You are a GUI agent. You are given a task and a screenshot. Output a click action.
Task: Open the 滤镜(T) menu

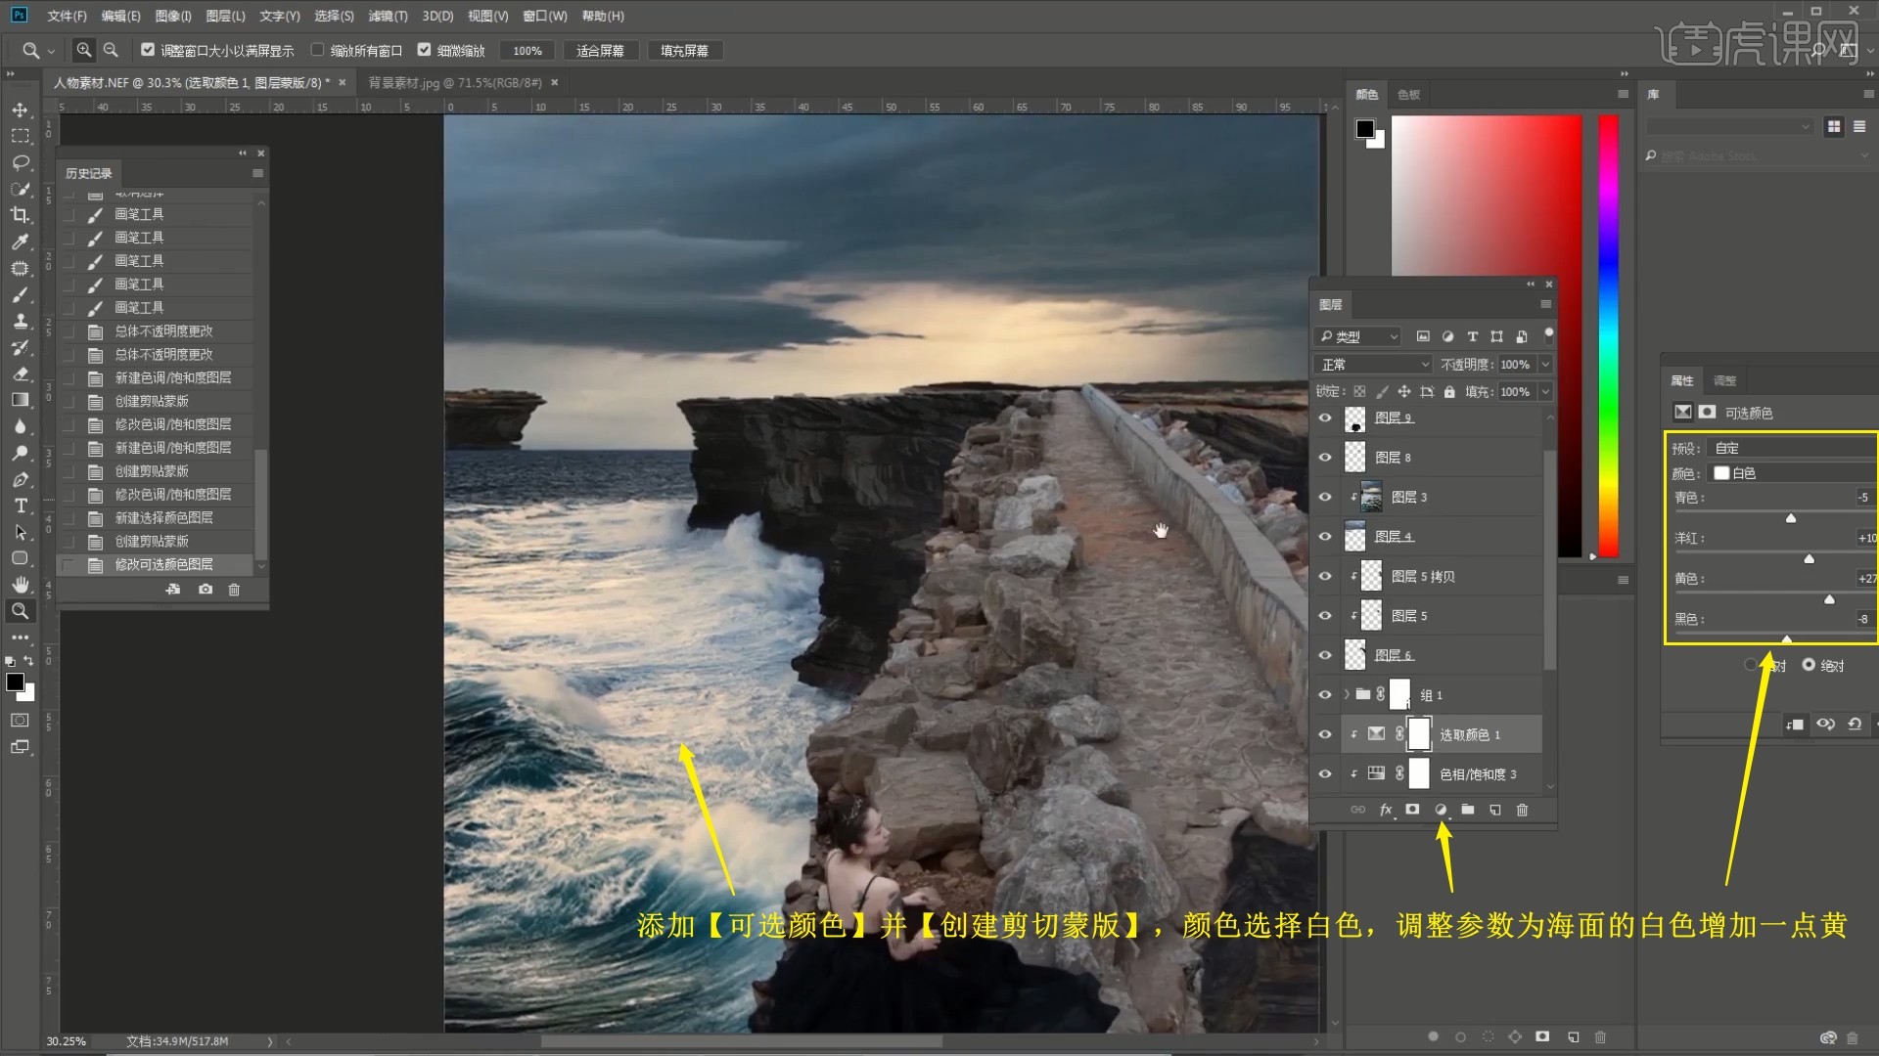[388, 16]
